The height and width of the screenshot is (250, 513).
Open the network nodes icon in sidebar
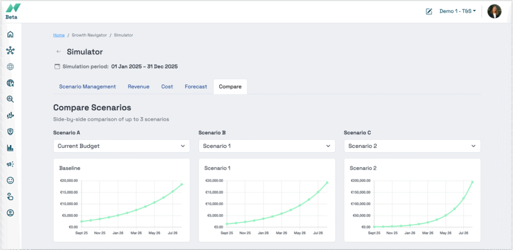coord(11,50)
